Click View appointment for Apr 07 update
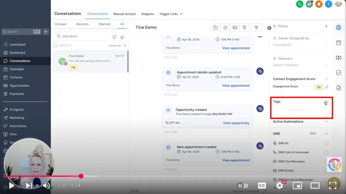346x194 pixels. (236, 86)
